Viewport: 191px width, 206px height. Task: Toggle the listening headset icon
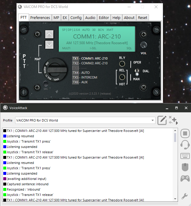[185, 145]
